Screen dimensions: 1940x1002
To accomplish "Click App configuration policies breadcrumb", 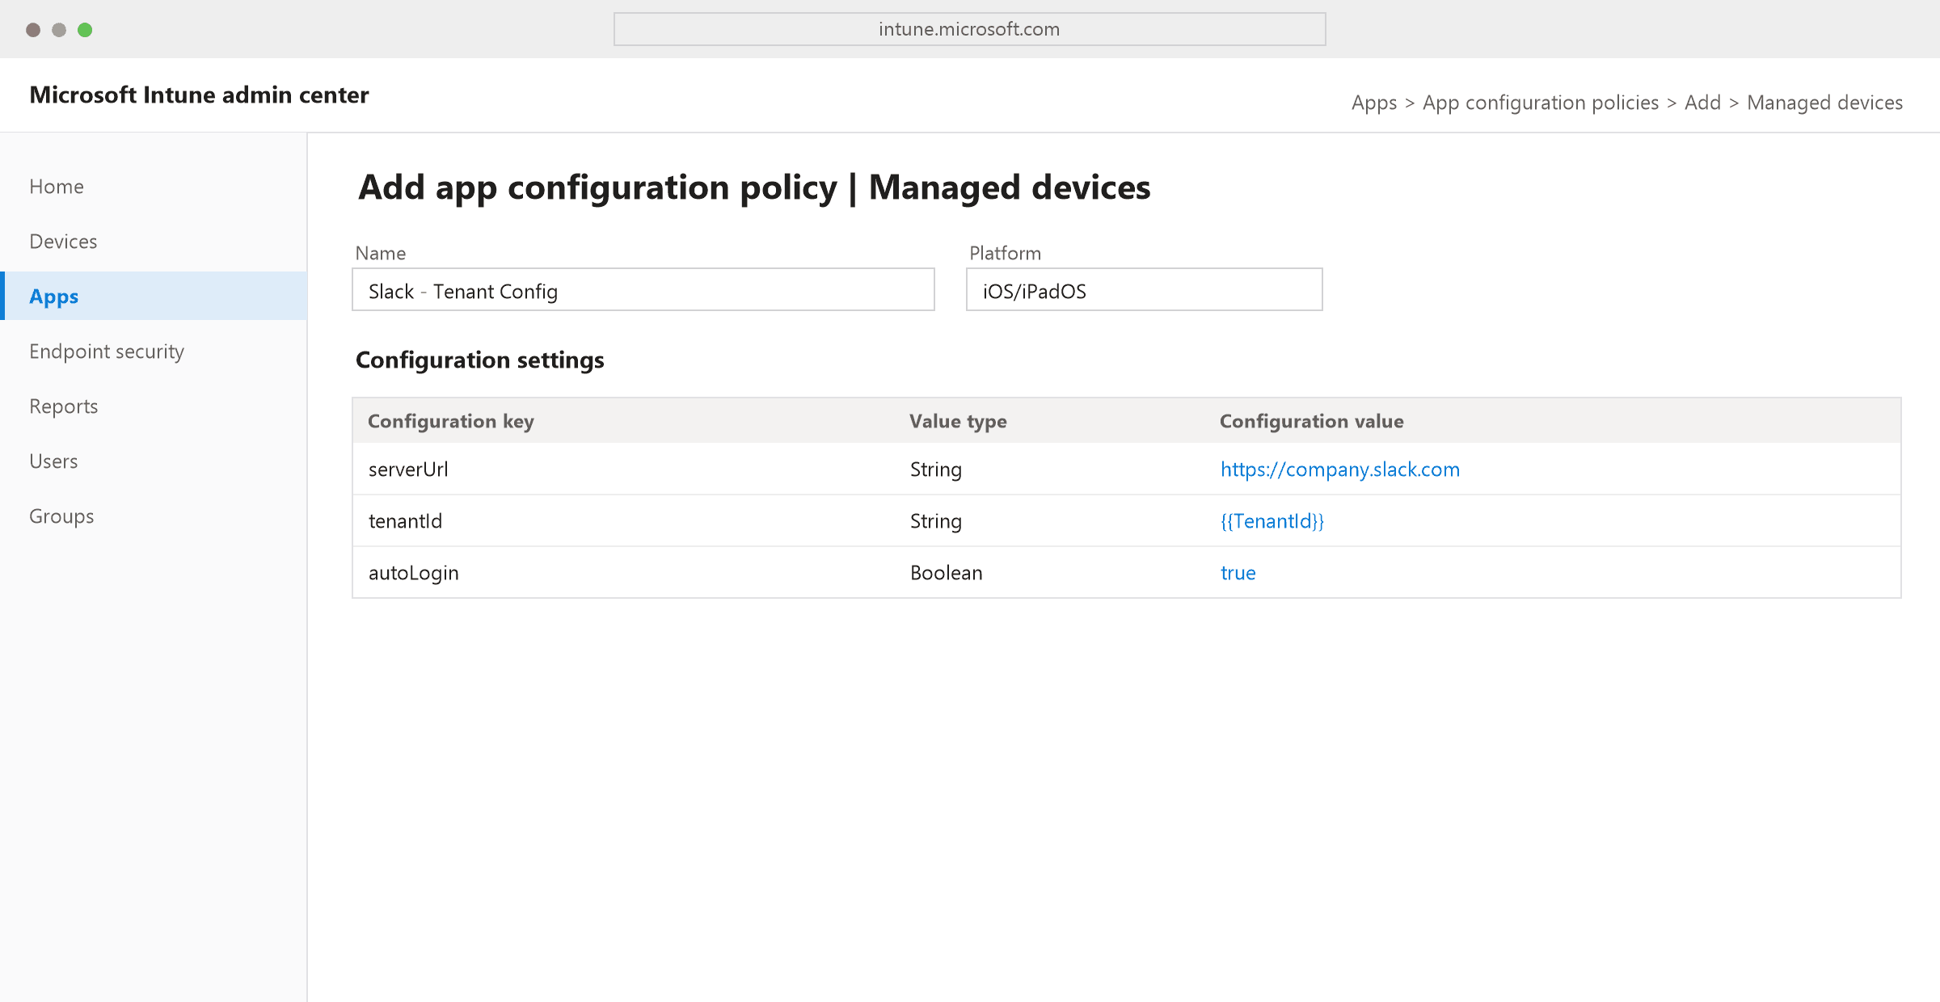I will click(1541, 103).
